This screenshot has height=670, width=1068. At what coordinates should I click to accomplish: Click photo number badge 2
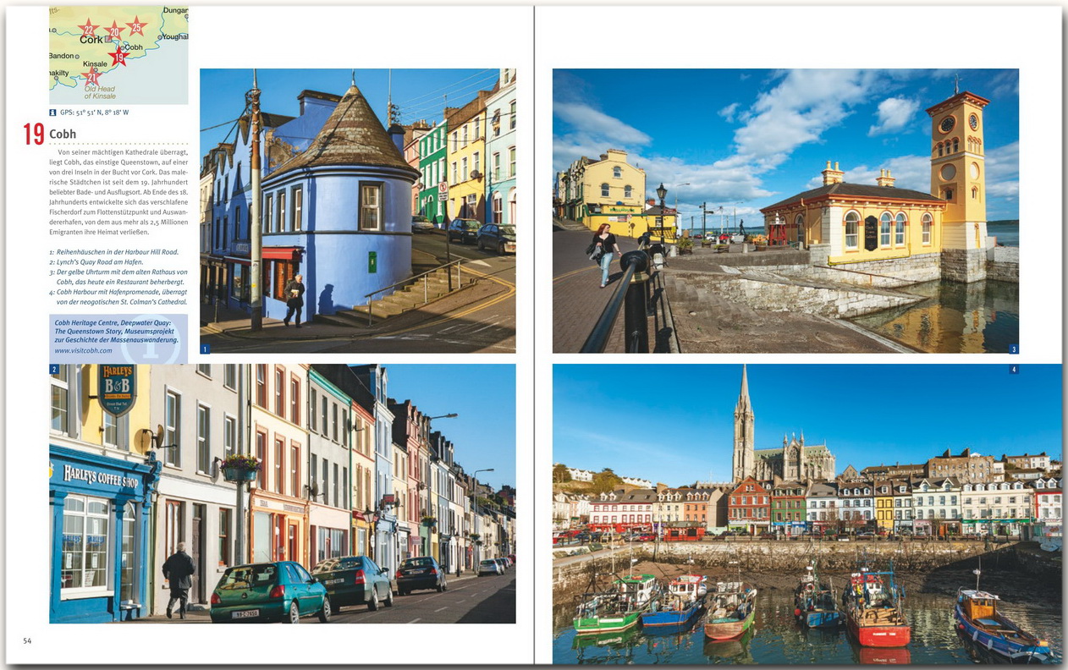(54, 370)
